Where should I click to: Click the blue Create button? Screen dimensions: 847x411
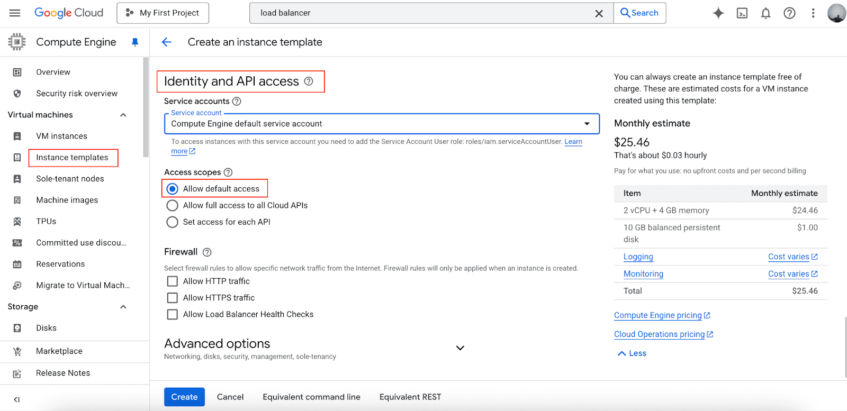(x=184, y=397)
